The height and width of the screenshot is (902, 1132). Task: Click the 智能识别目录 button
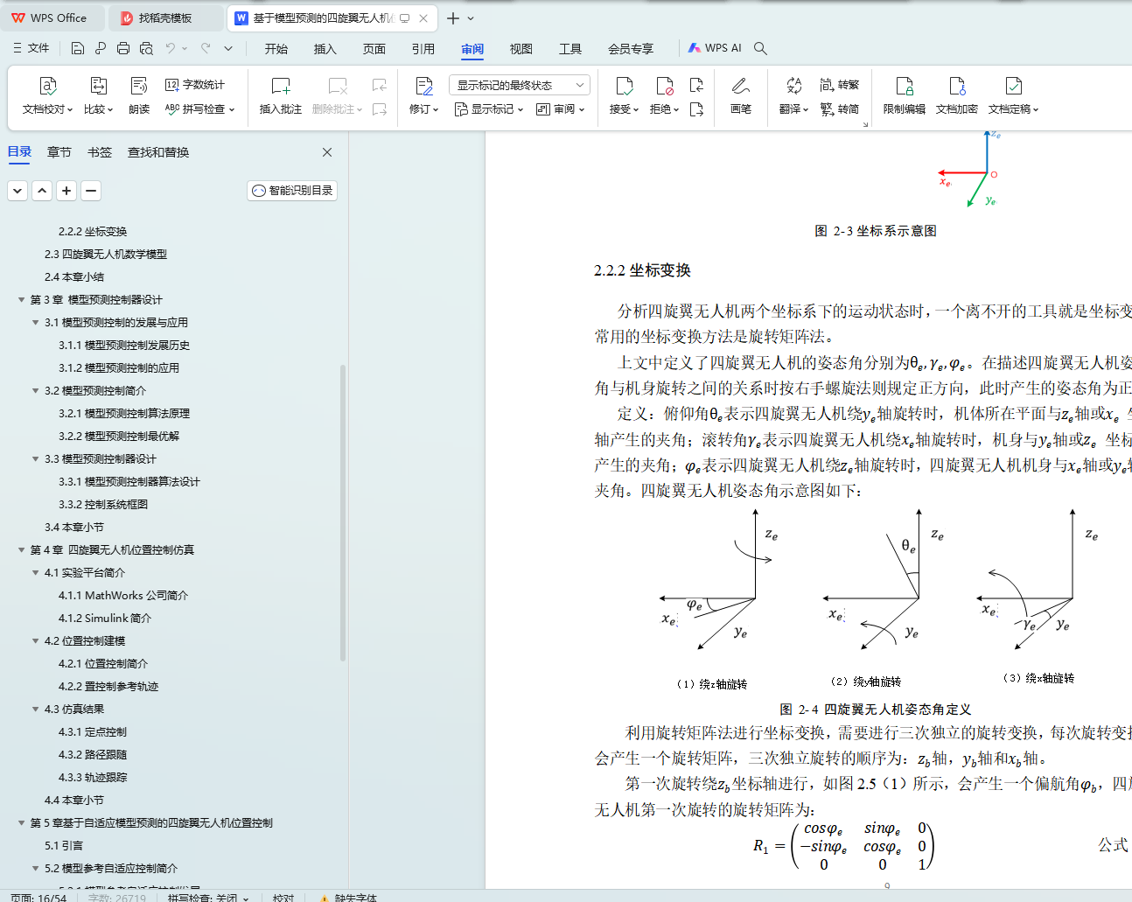point(292,190)
